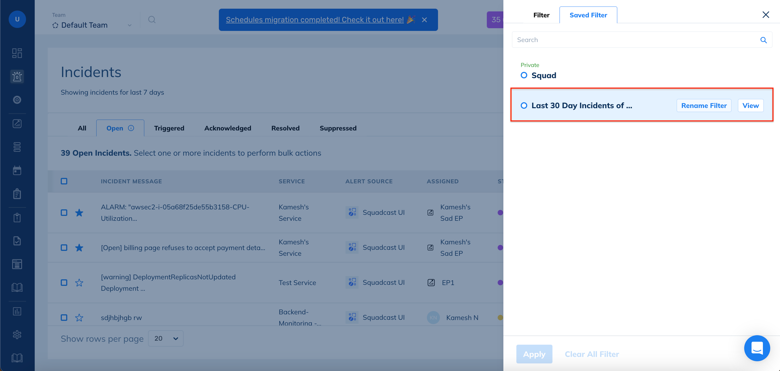Select the Last 30 Day Incidents radio
The width and height of the screenshot is (780, 371).
(x=524, y=105)
